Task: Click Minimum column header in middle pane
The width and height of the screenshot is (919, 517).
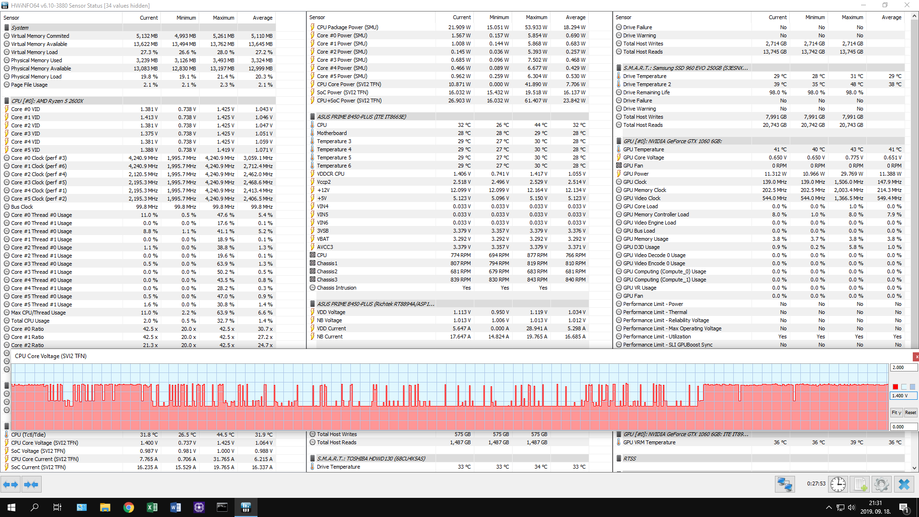Action: coord(493,17)
